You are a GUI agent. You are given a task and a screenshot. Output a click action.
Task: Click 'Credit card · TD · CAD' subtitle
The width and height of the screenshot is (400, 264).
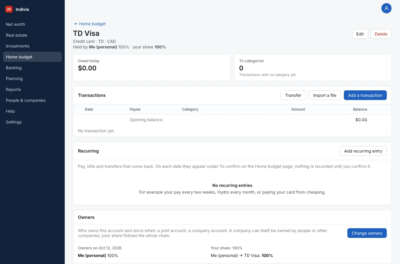94,41
